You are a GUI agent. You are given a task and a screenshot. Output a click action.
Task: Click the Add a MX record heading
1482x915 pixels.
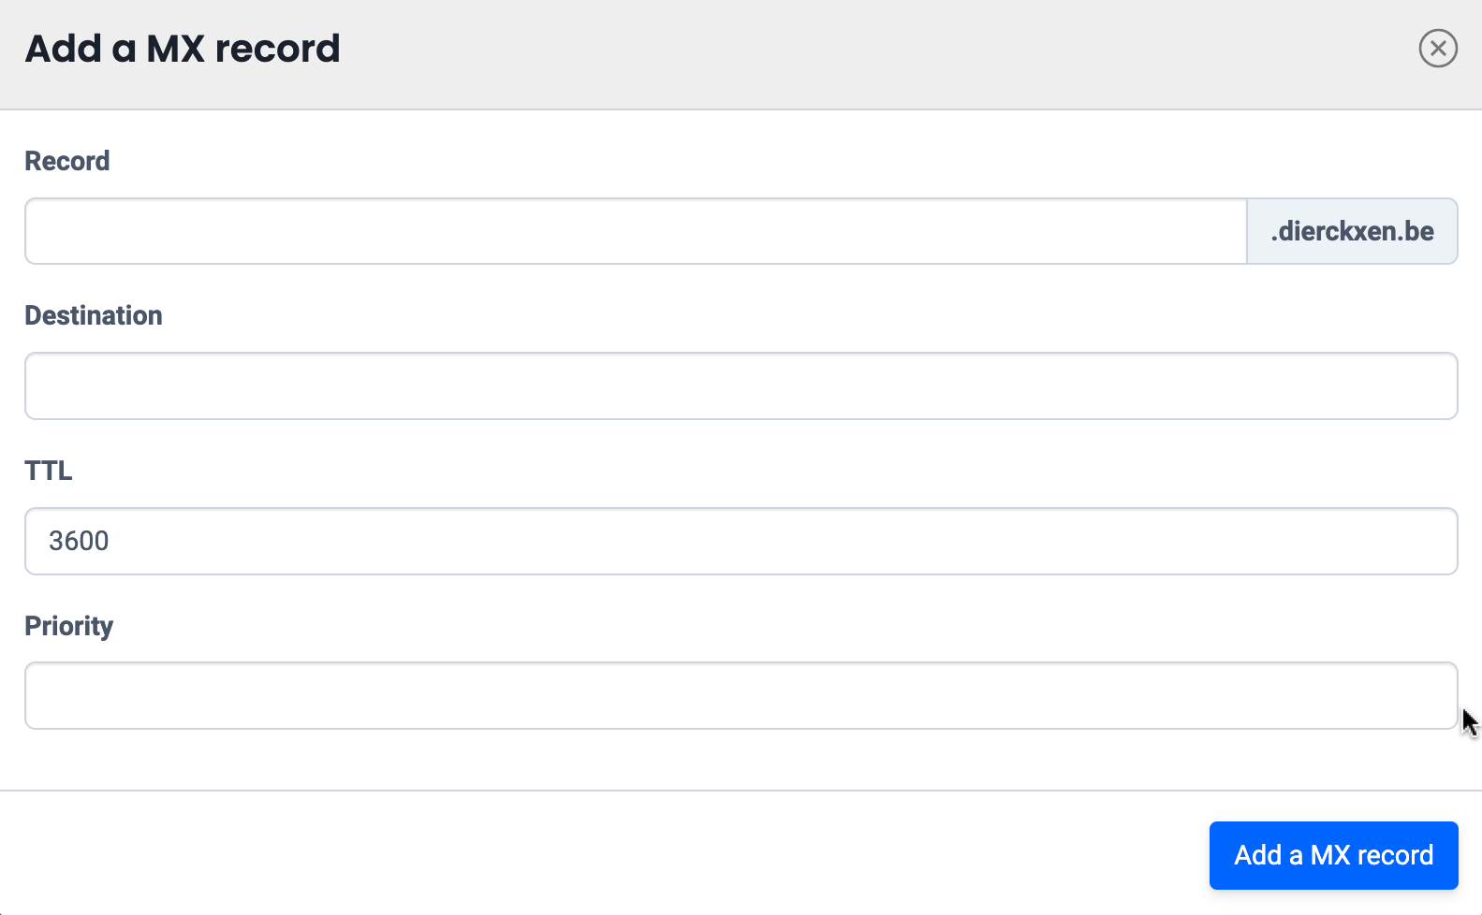coord(183,49)
